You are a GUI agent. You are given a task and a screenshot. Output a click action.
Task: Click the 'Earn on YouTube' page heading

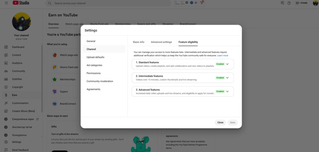[x=63, y=15]
